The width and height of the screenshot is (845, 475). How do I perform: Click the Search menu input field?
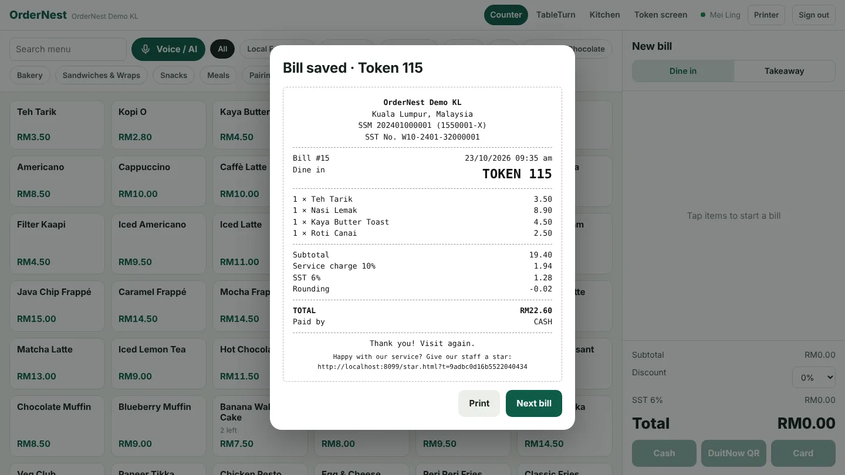tap(68, 49)
